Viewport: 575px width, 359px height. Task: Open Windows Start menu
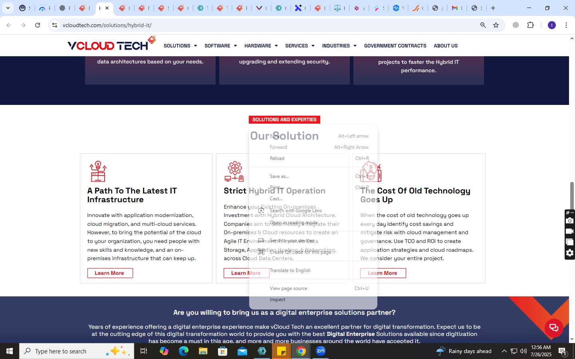[x=10, y=351]
